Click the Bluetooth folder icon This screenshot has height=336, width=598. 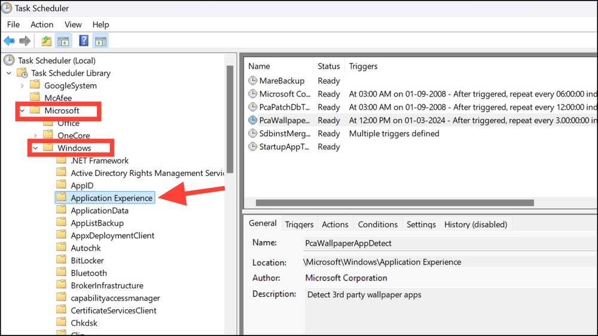(x=61, y=273)
